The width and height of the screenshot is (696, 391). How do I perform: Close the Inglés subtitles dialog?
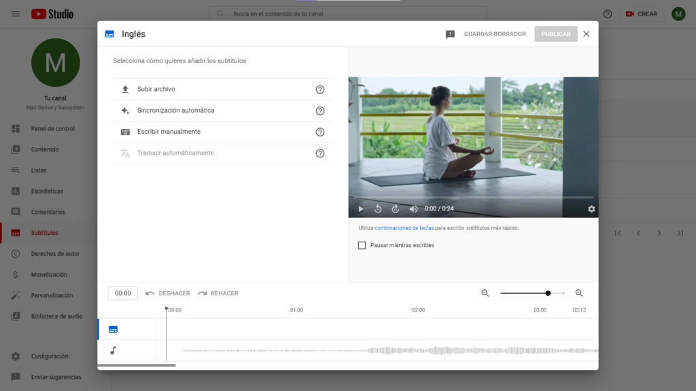586,34
